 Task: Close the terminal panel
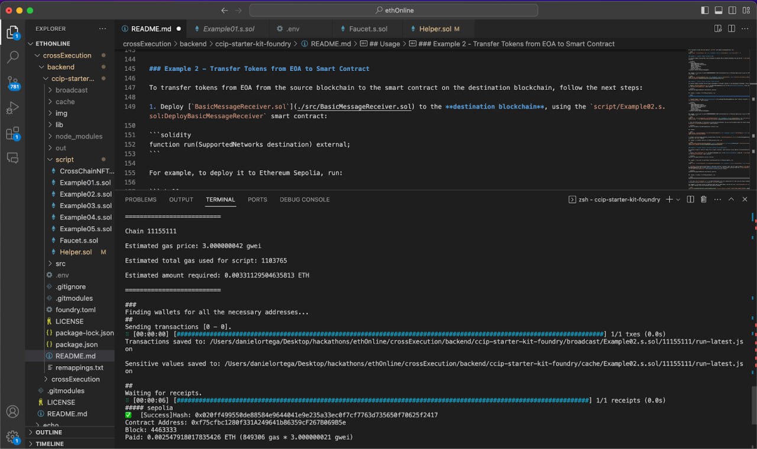coord(745,199)
